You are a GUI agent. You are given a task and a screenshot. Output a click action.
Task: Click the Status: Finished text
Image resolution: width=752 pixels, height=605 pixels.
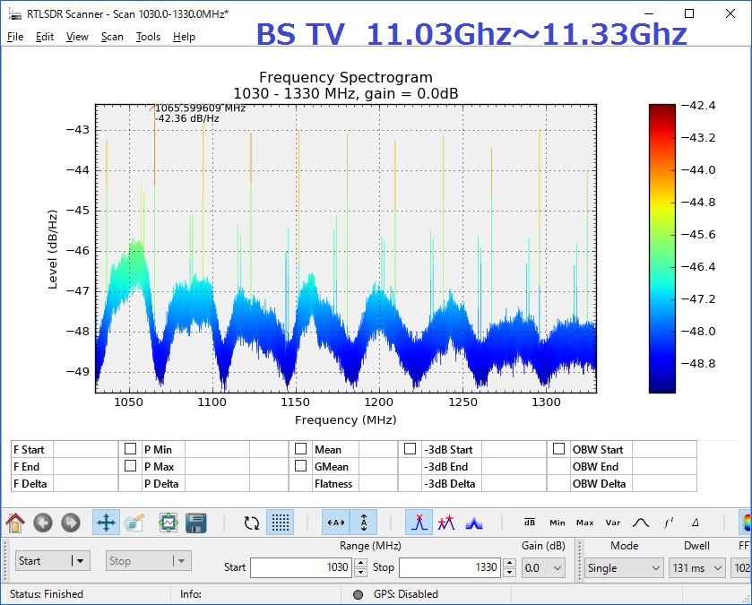tap(46, 594)
